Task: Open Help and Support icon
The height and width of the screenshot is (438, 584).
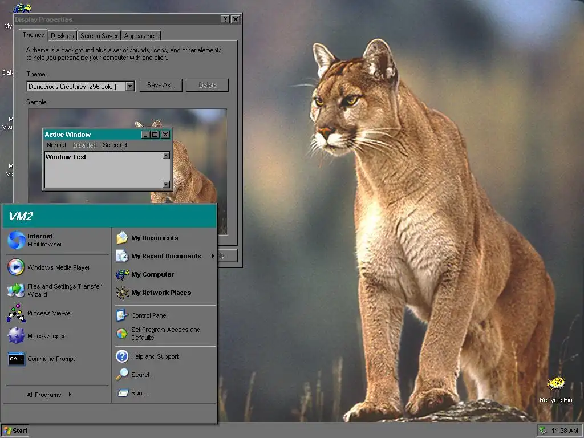Action: coord(122,356)
